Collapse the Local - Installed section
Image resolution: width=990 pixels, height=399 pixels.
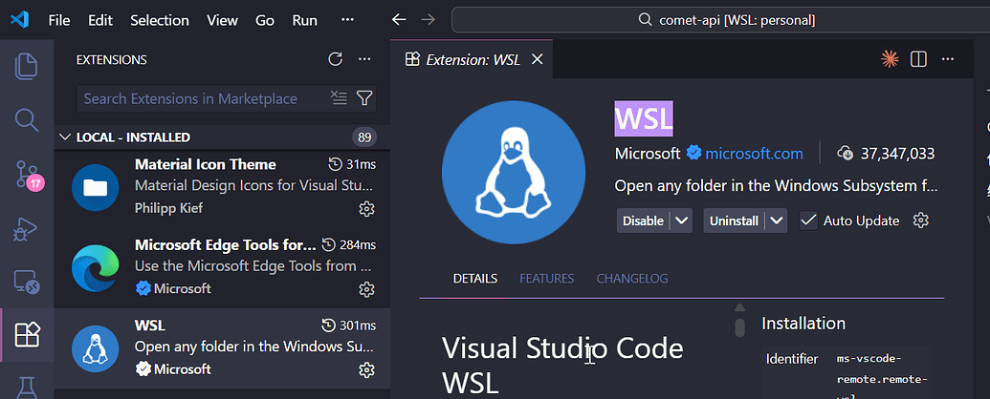point(64,136)
